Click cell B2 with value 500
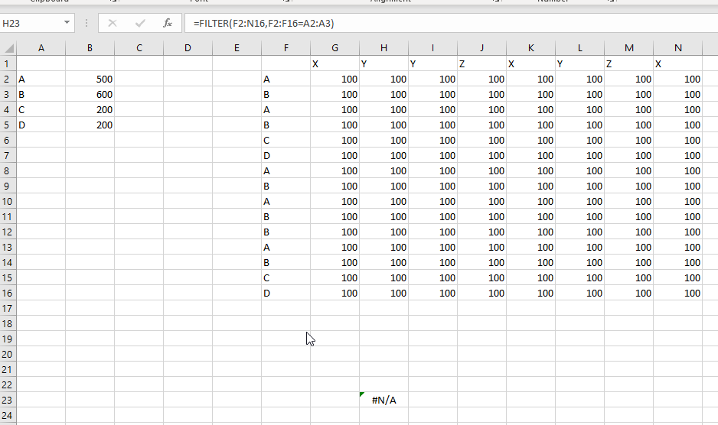 [x=90, y=79]
